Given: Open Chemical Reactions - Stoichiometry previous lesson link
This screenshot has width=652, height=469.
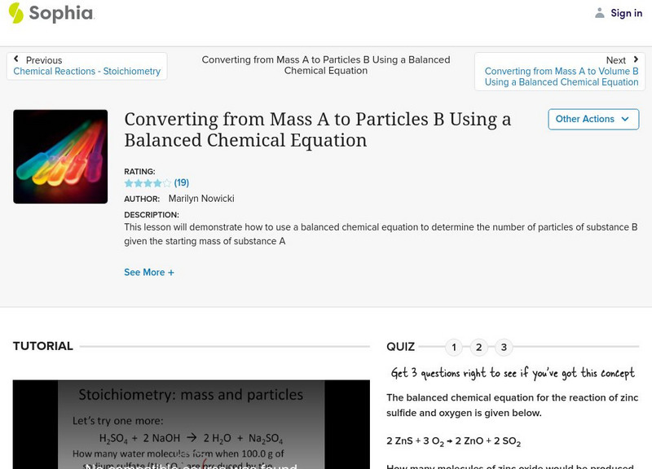Looking at the screenshot, I should coord(86,72).
